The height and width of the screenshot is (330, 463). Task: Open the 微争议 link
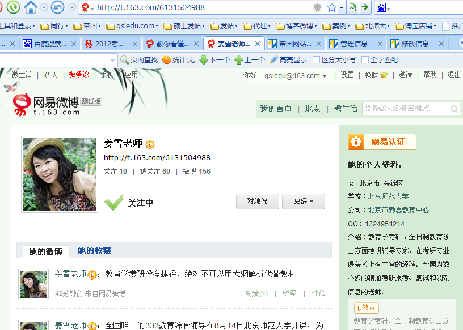79,75
